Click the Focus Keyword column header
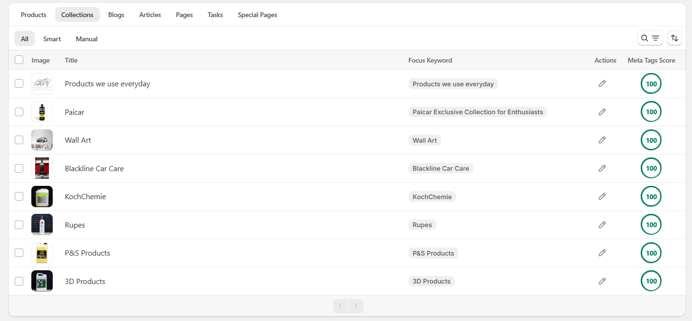The width and height of the screenshot is (692, 321). tap(430, 60)
